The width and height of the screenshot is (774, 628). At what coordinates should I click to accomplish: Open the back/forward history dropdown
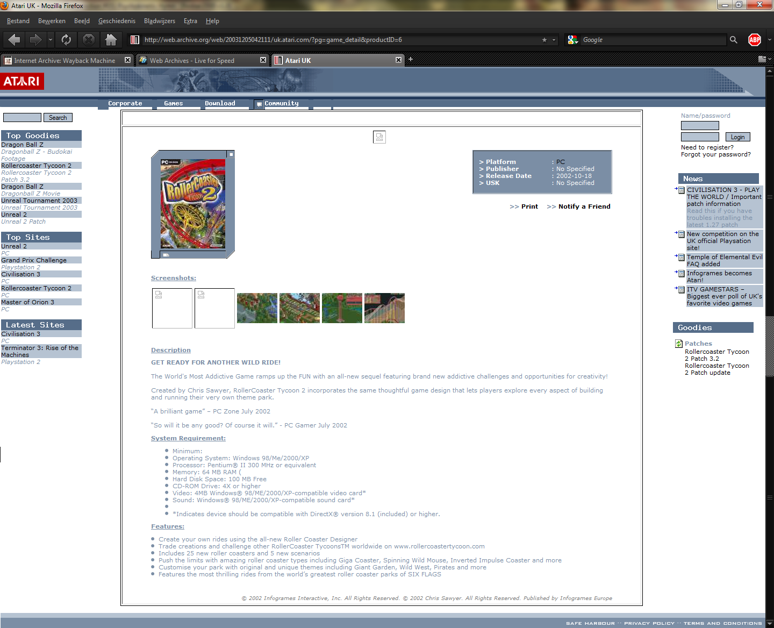click(50, 40)
